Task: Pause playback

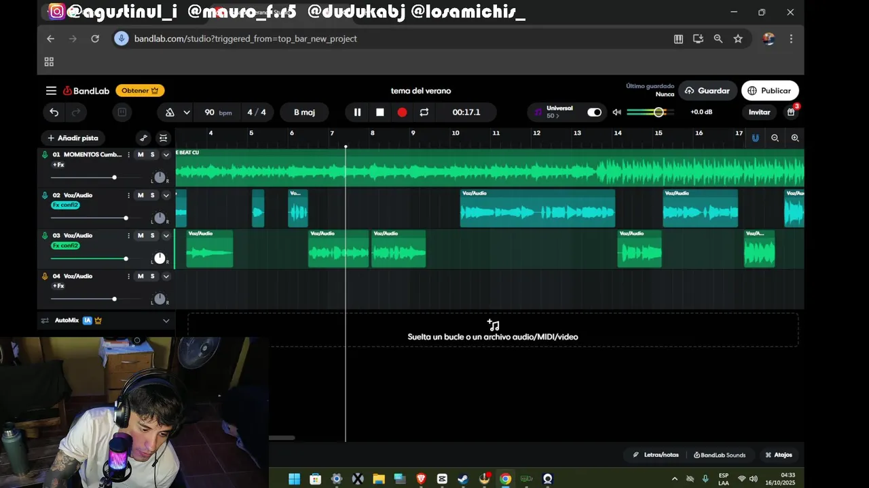Action: tap(357, 113)
